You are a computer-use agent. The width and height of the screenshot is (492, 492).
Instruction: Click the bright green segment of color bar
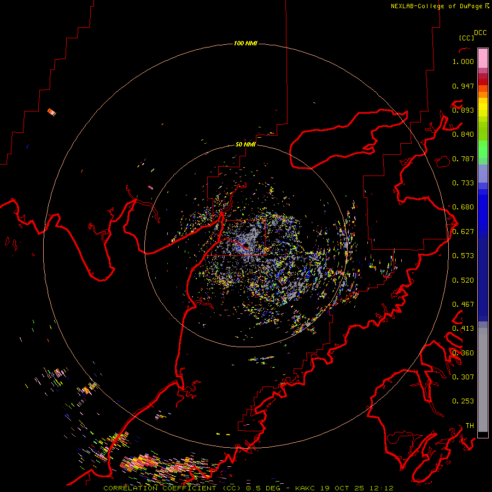(483, 149)
